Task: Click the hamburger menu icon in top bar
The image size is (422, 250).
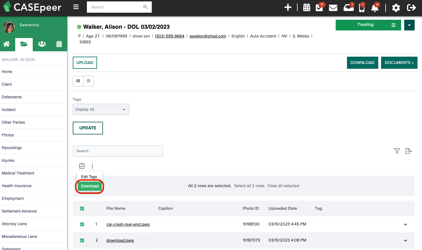Action: 76,7
